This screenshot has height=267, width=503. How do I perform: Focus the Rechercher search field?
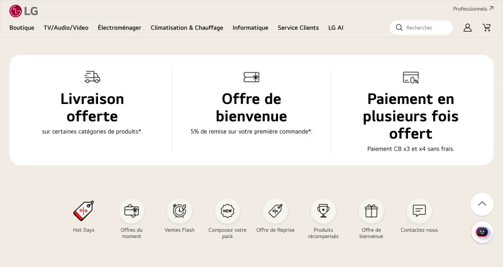pos(421,28)
